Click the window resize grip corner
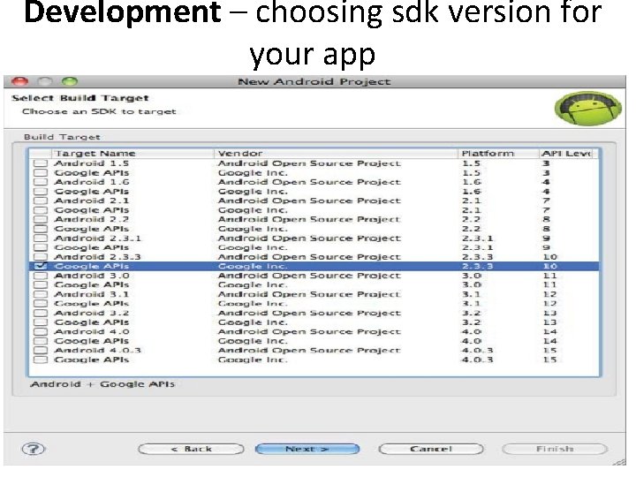This screenshot has width=636, height=477. (621, 462)
